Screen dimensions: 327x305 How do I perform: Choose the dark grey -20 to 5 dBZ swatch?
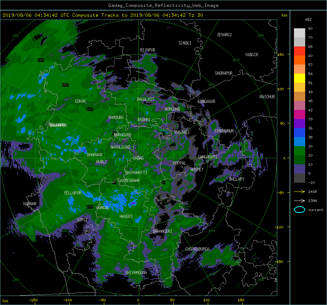coord(299,178)
